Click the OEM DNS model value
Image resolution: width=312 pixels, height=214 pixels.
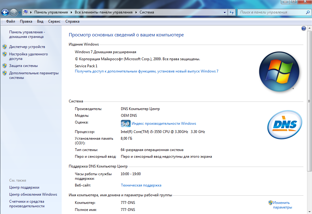[x=129, y=116]
